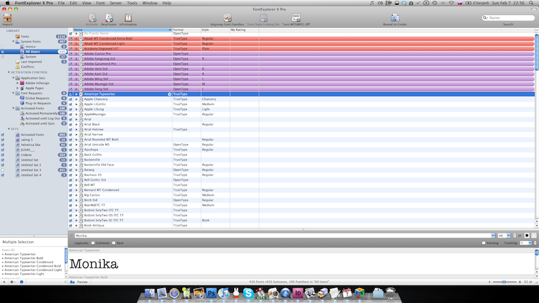Uncheck the Arial Black font checkbox
Screen dimensions: 539x303
(x=71, y=125)
